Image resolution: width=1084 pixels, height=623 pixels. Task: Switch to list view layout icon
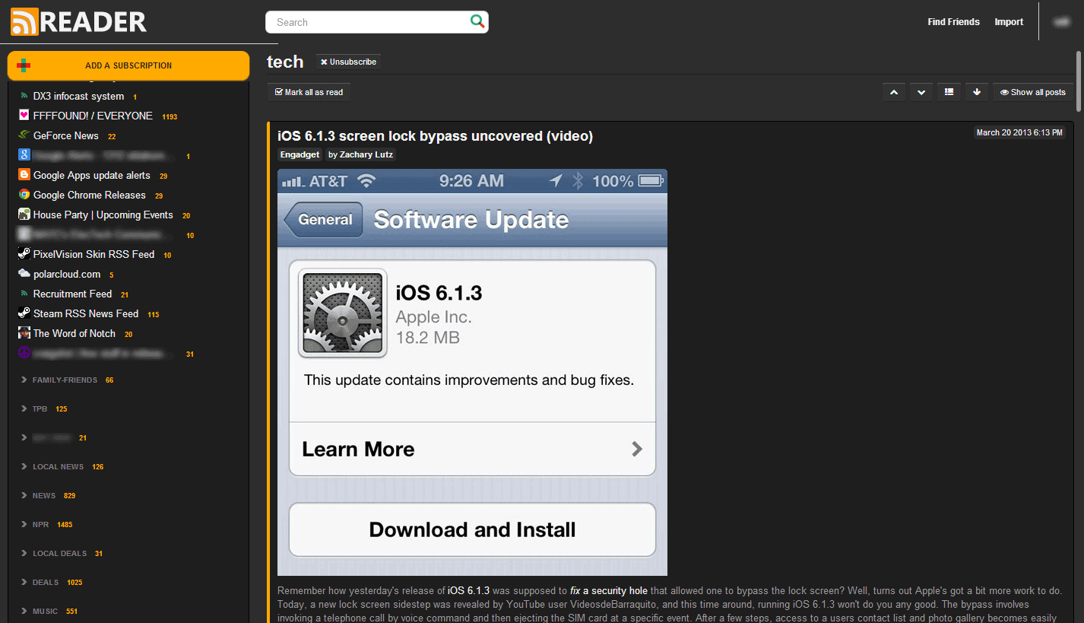click(x=949, y=92)
